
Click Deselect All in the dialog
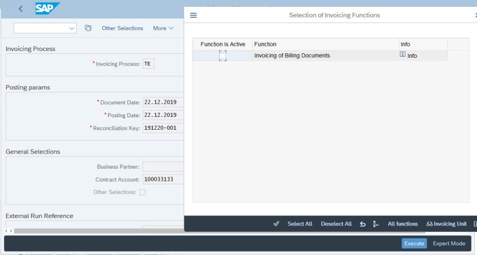(336, 224)
